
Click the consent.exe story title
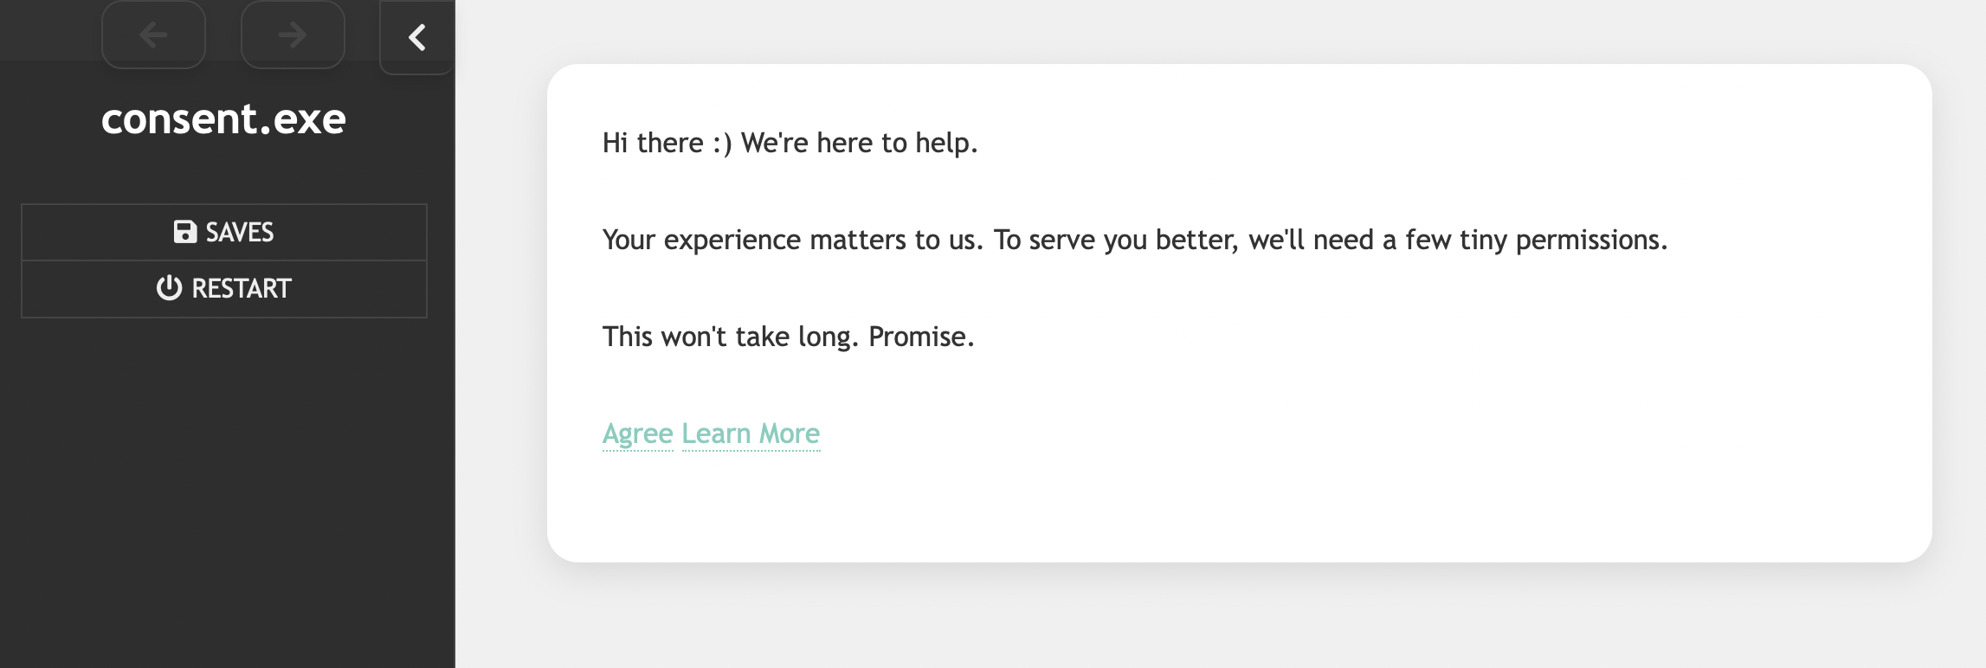[223, 119]
